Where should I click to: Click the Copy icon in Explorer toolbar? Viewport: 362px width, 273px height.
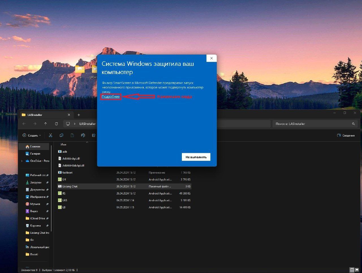click(x=61, y=135)
